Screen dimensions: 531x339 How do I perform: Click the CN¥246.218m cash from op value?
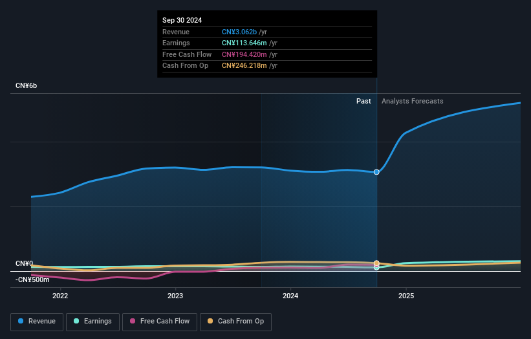pyautogui.click(x=244, y=66)
